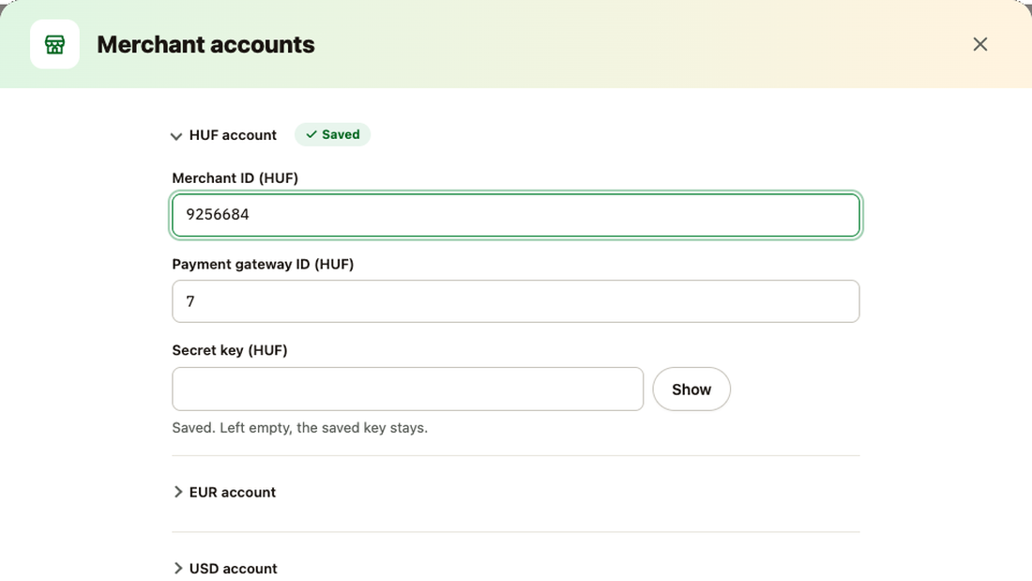Focus the Merchant ID (HUF) field
Screen dimensions: 1032x581
515,215
